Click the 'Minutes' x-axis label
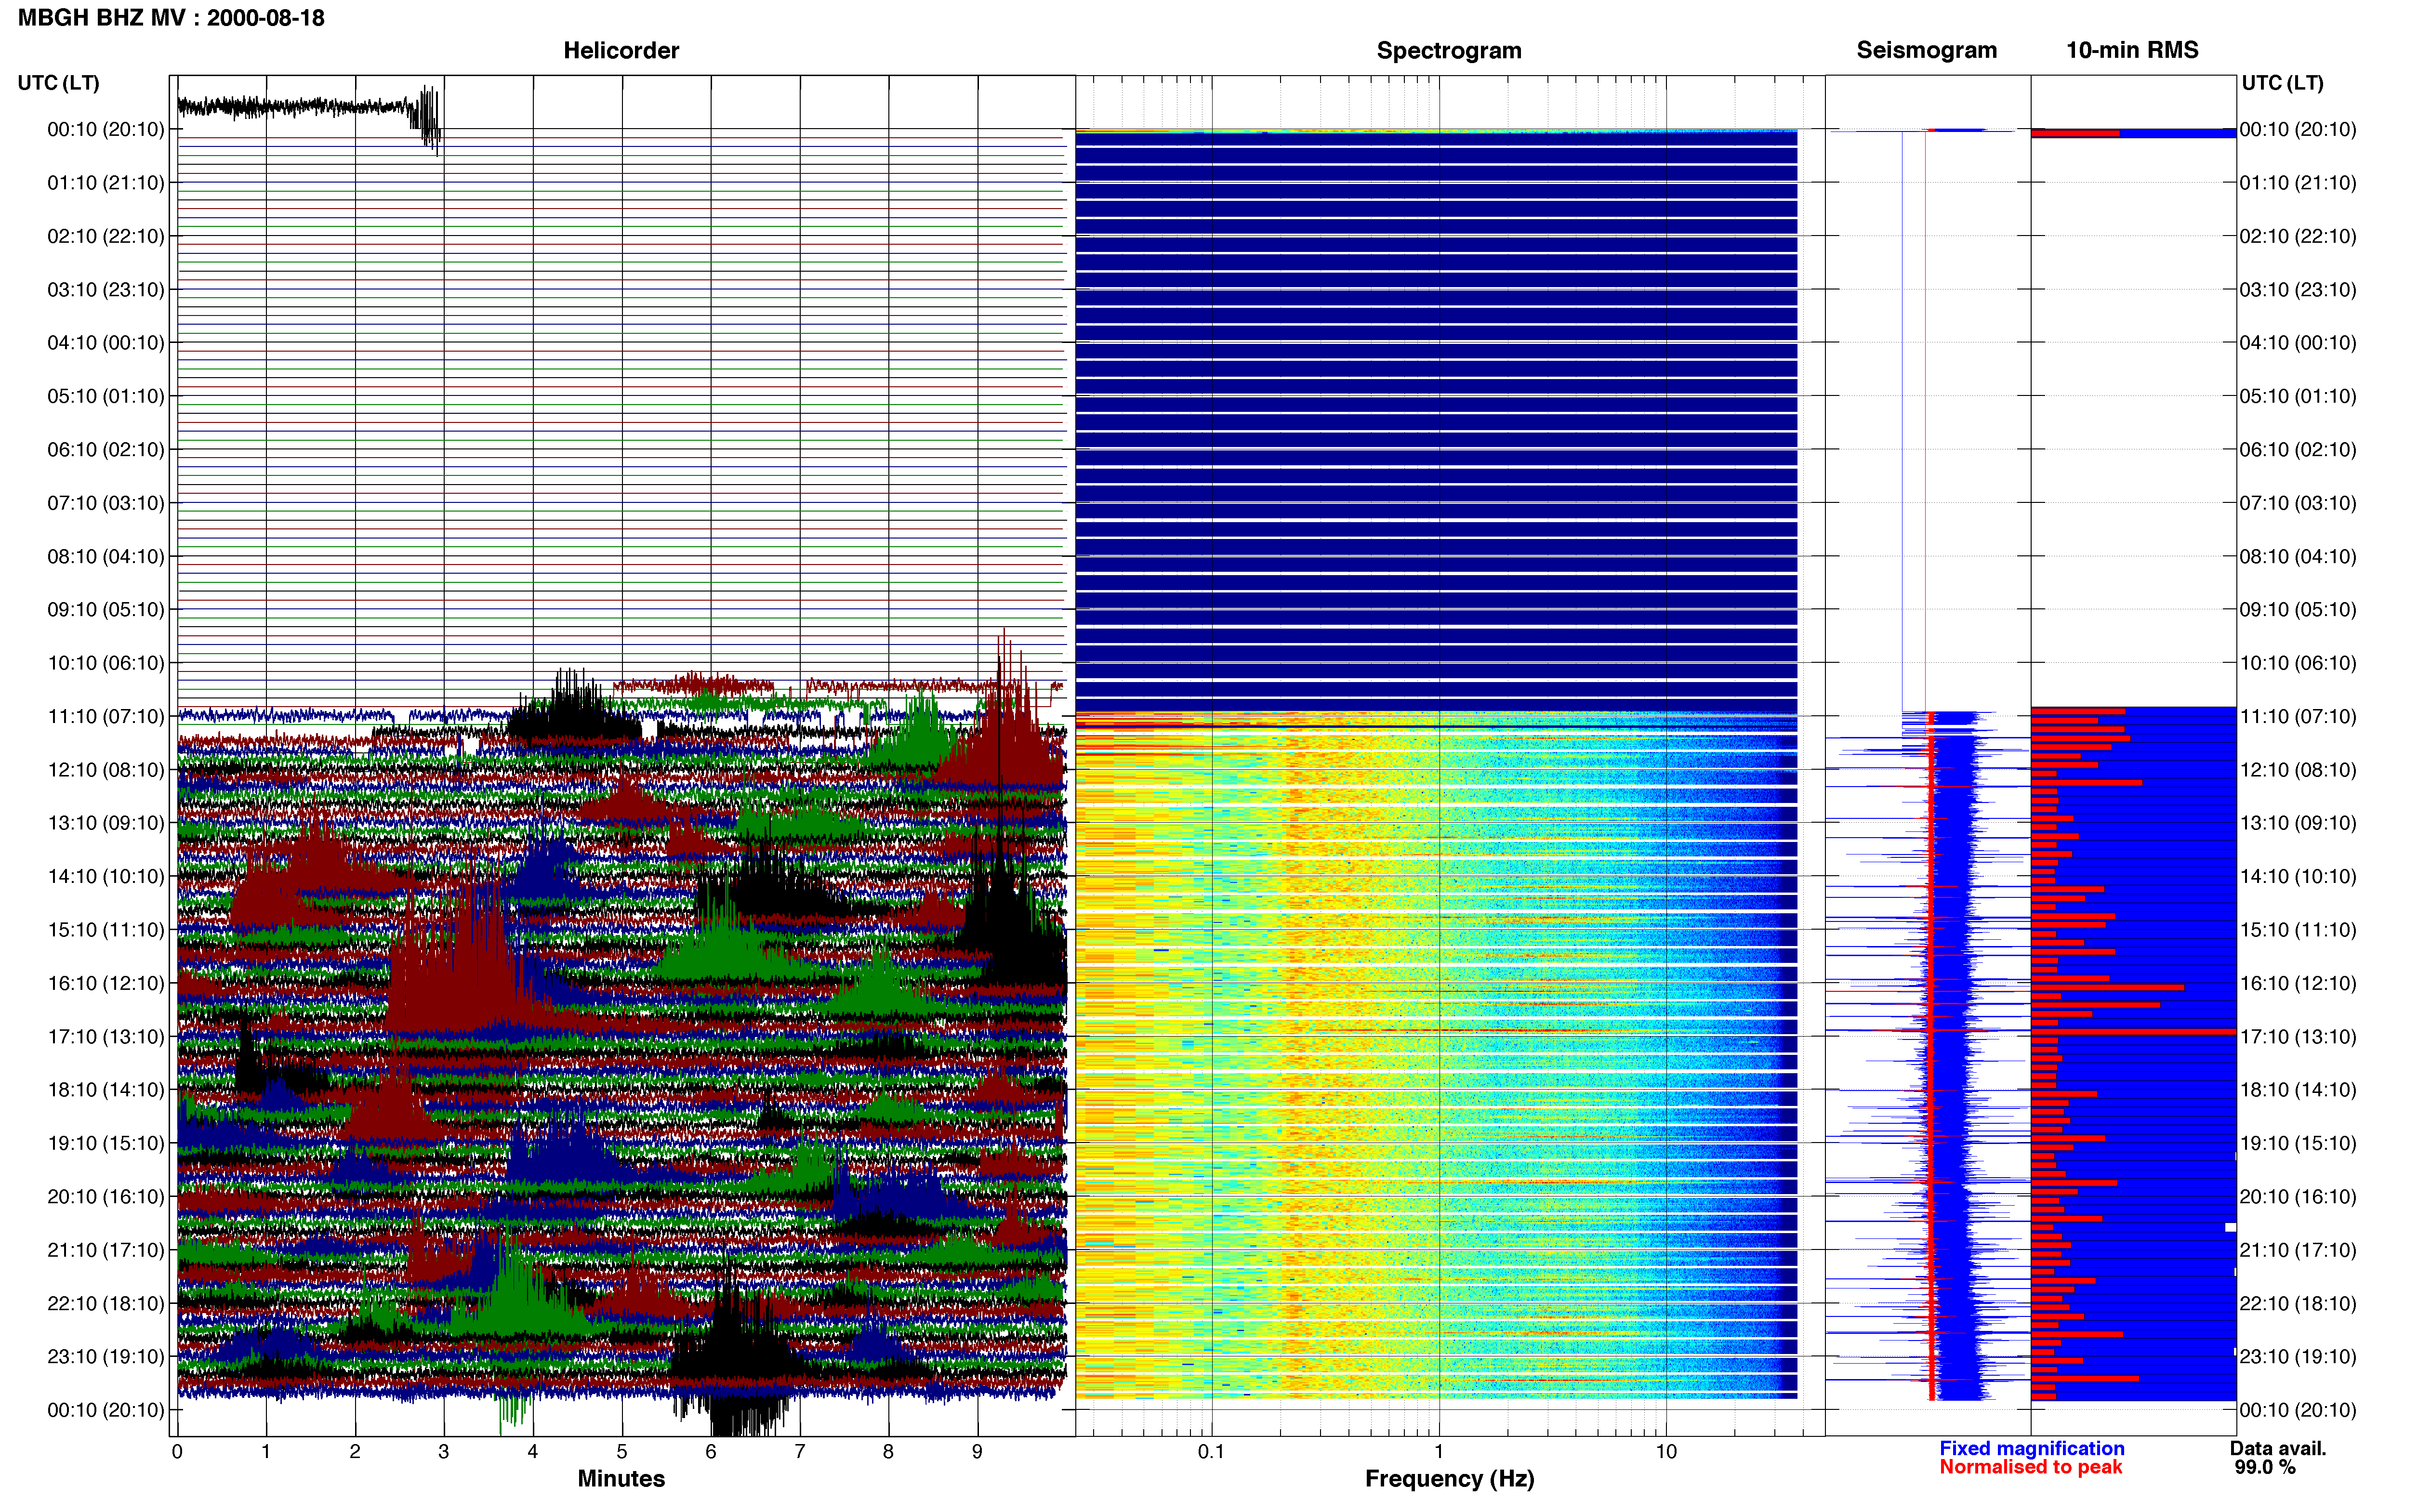The width and height of the screenshot is (2418, 1512). (x=621, y=1479)
